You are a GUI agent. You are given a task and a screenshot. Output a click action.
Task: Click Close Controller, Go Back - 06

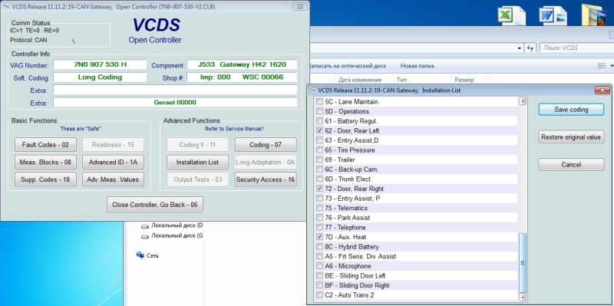pos(155,205)
